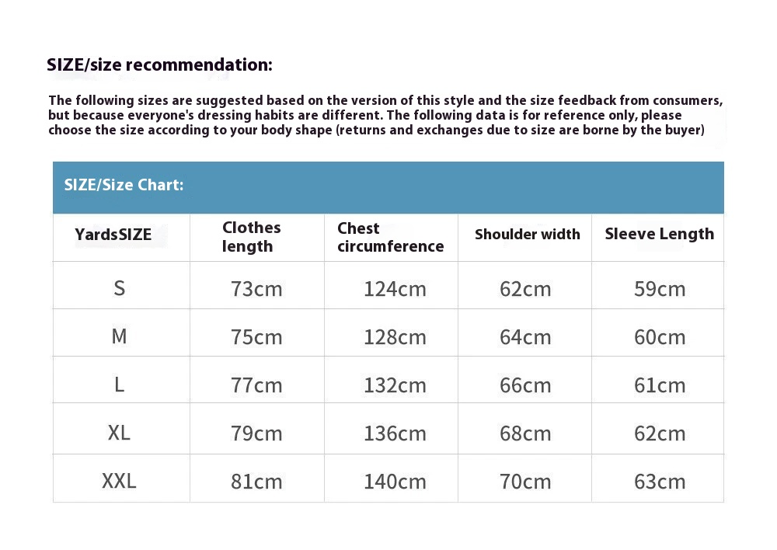Click the XL size row label
The image size is (777, 550).
click(x=119, y=433)
